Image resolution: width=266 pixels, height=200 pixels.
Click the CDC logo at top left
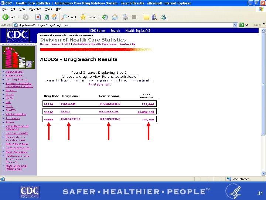click(17, 36)
